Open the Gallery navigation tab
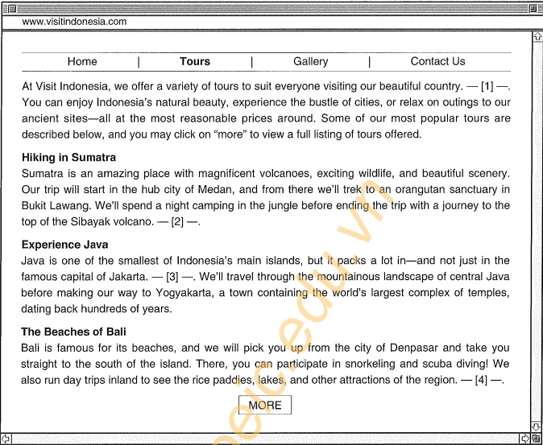This screenshot has width=543, height=445. coord(311,61)
